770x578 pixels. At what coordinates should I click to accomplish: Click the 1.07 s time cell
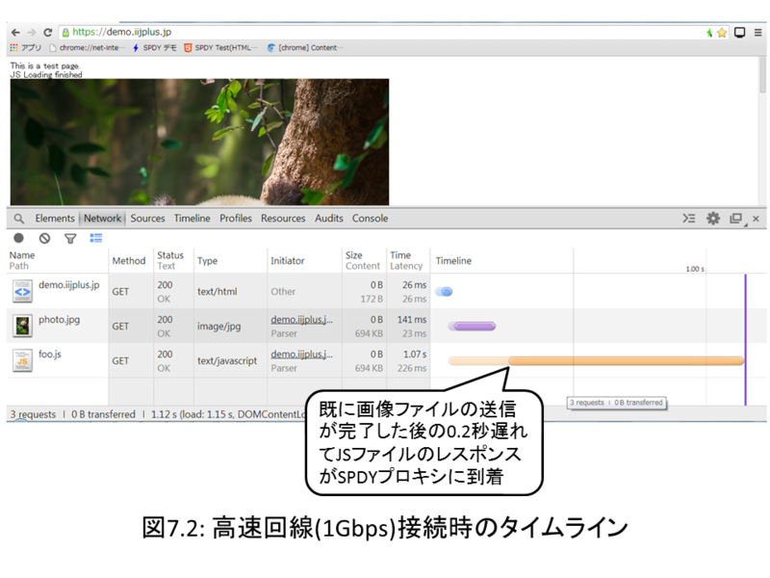[415, 355]
